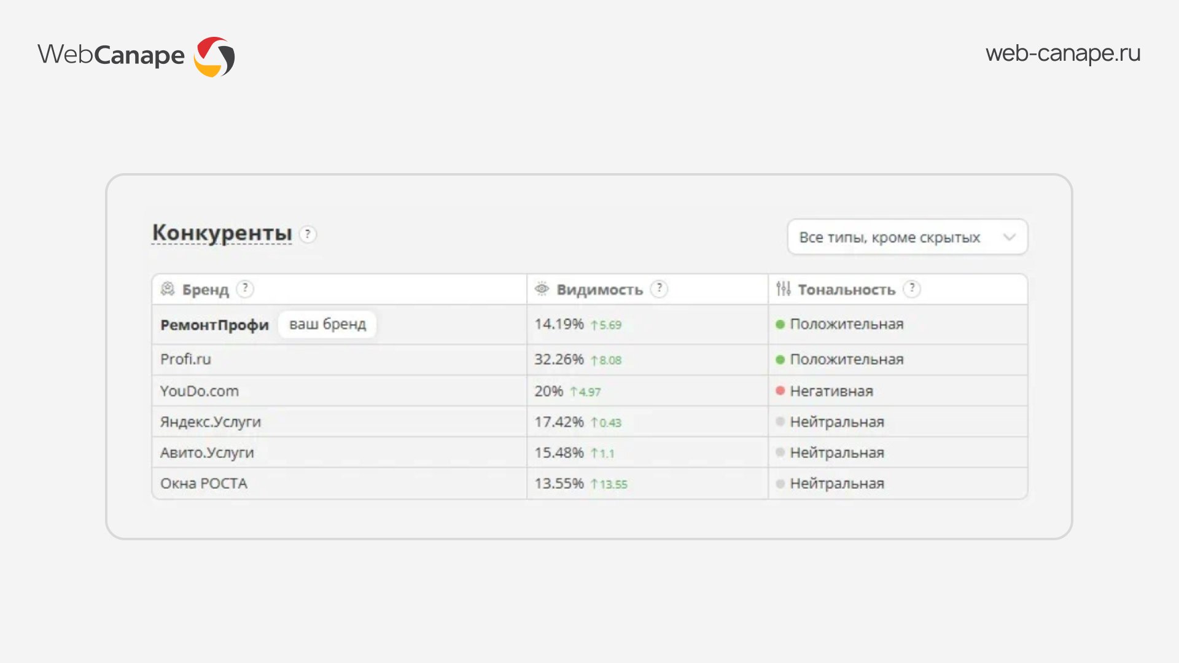Image resolution: width=1179 pixels, height=663 pixels.
Task: Click gray dot in Авито.Услуги row
Action: point(780,452)
